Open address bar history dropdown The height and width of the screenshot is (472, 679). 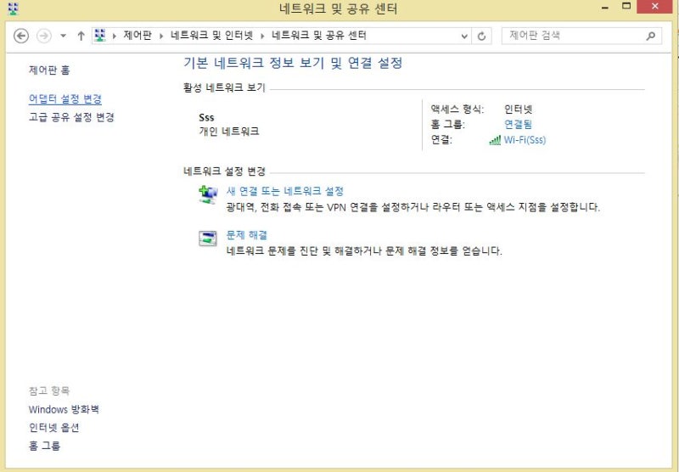point(464,36)
